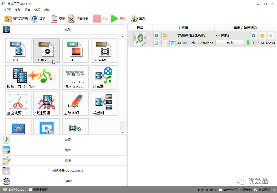Click the clip/edit icon in the task row
The width and height of the screenshot is (277, 193).
[x=164, y=43]
